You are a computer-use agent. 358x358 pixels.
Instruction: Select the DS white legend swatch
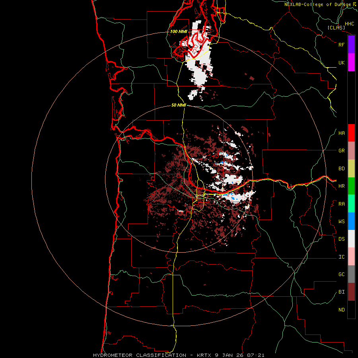[351, 239]
